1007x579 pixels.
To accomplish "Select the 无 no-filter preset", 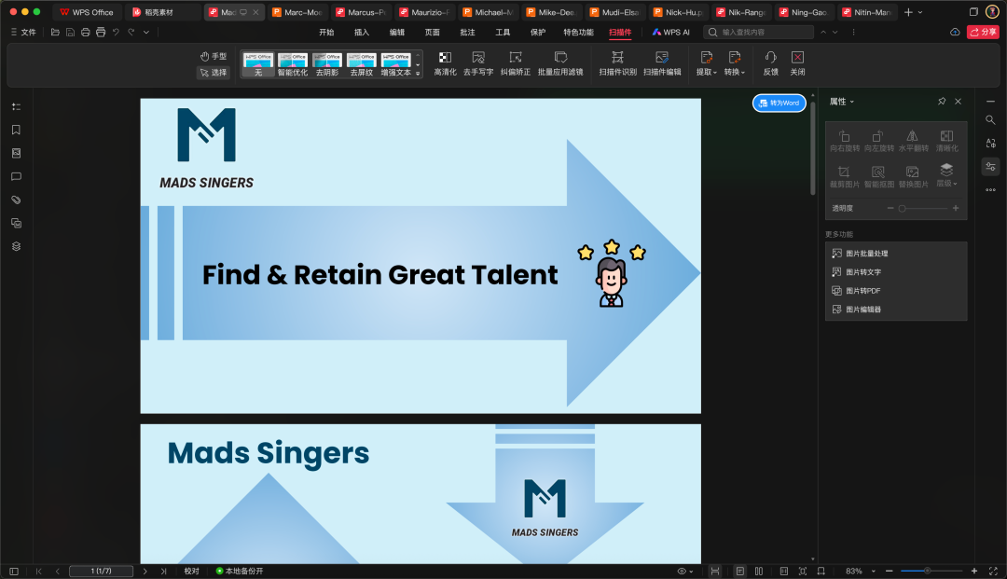I will [x=258, y=64].
